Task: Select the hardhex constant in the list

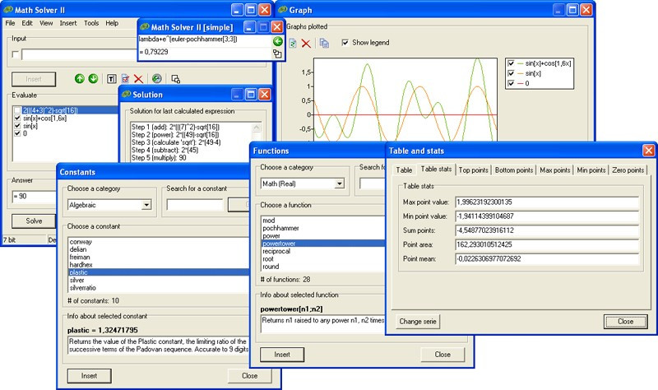Action: pyautogui.click(x=159, y=265)
